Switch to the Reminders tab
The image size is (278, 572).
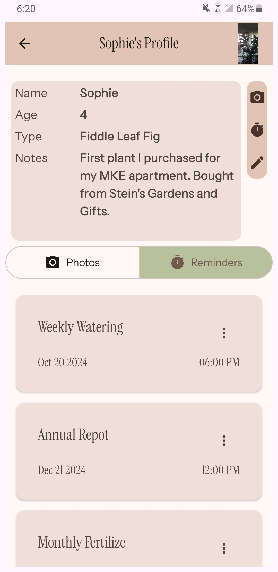206,262
